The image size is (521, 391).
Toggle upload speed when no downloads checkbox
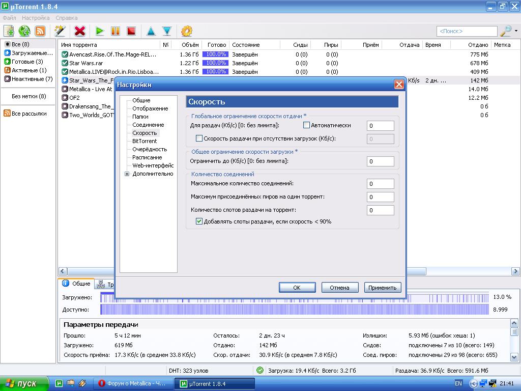pos(199,138)
